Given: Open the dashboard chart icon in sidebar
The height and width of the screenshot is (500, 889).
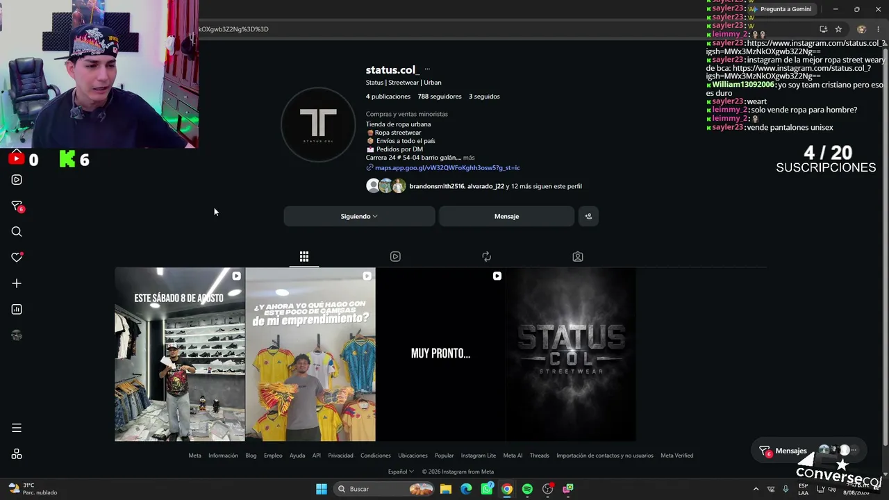Looking at the screenshot, I should point(17,309).
